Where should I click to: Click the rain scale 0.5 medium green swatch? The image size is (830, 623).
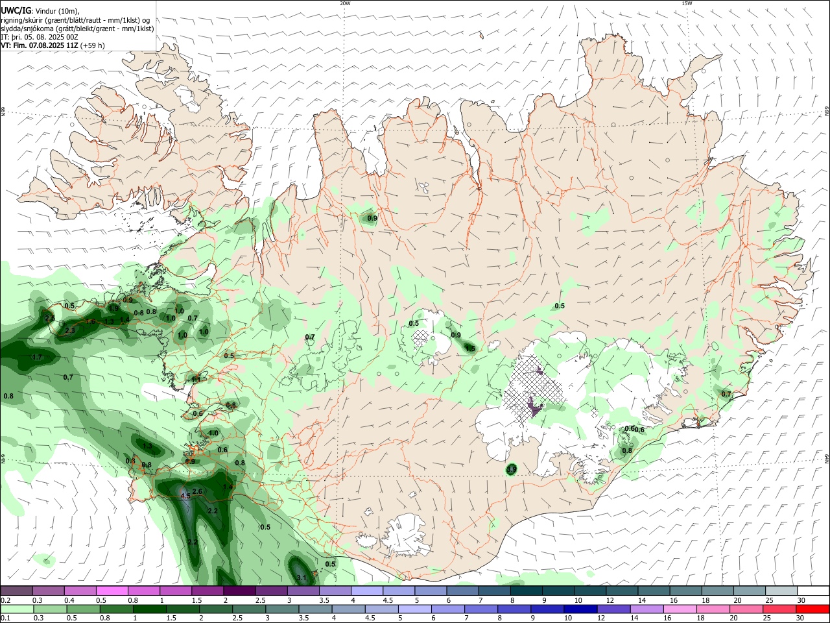(83, 609)
